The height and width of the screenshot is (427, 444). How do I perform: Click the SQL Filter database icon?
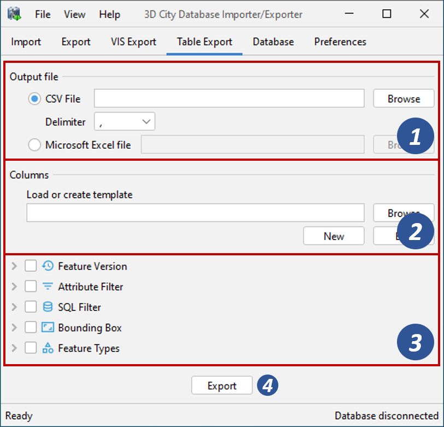pos(48,307)
